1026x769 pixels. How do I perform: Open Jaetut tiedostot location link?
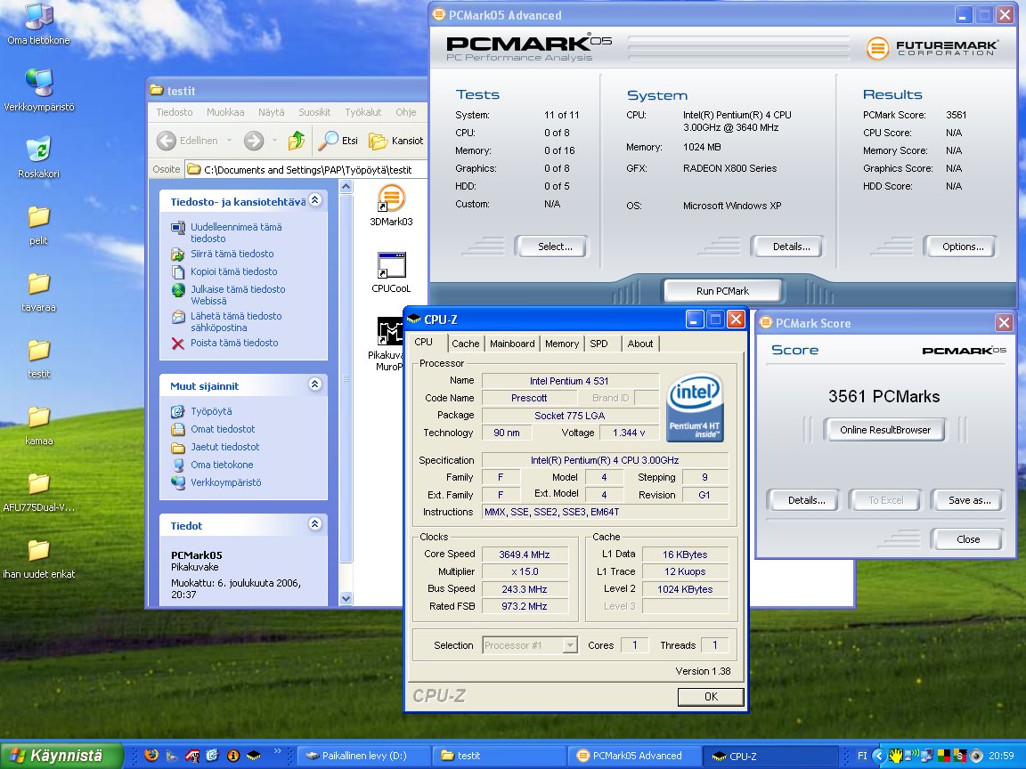(x=224, y=447)
